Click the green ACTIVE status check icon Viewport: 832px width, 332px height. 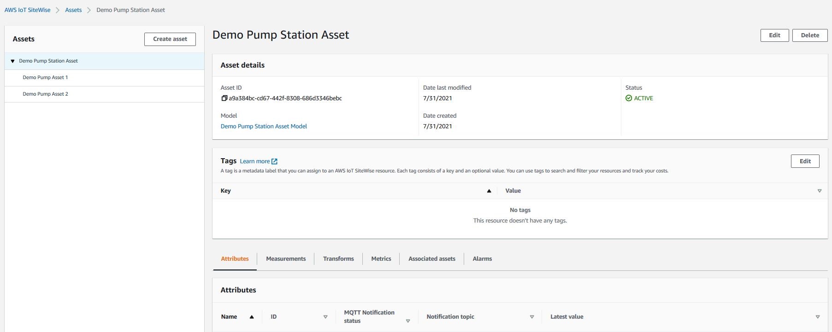click(629, 98)
